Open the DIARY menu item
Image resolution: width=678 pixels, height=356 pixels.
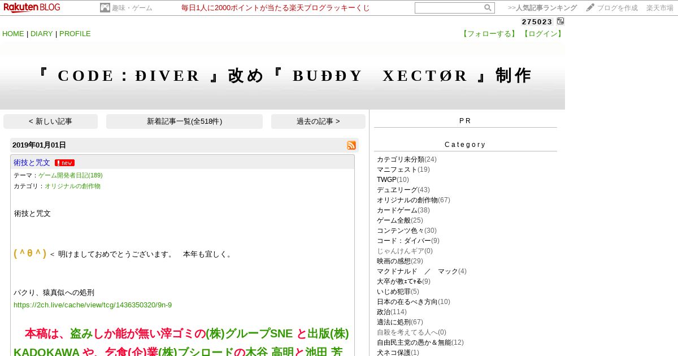click(42, 33)
